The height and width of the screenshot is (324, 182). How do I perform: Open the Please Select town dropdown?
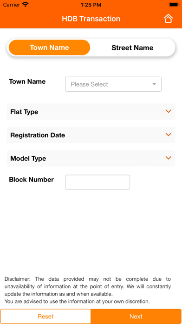point(113,84)
